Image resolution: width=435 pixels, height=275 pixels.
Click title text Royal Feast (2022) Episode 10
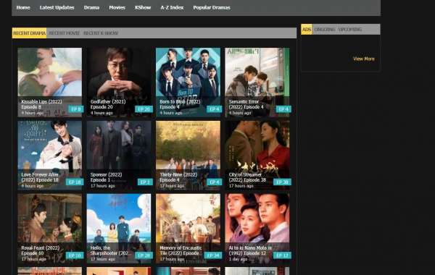point(40,250)
